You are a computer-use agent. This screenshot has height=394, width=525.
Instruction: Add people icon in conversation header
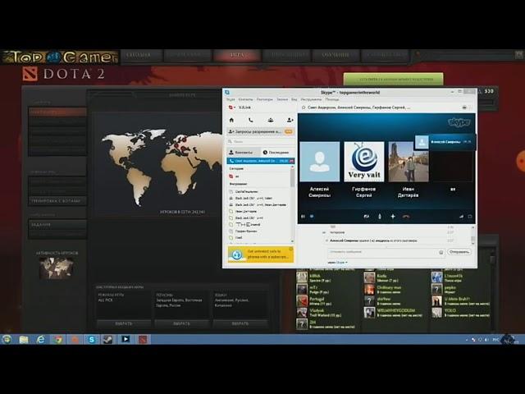click(464, 108)
